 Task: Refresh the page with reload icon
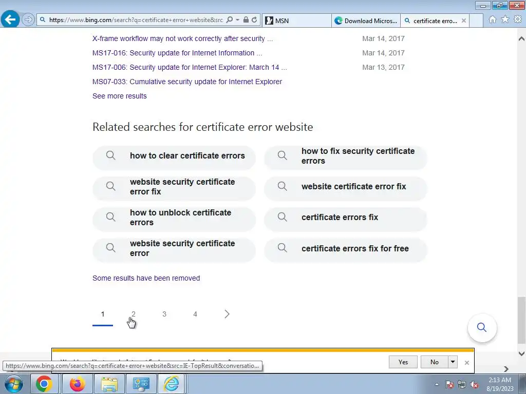pos(254,20)
